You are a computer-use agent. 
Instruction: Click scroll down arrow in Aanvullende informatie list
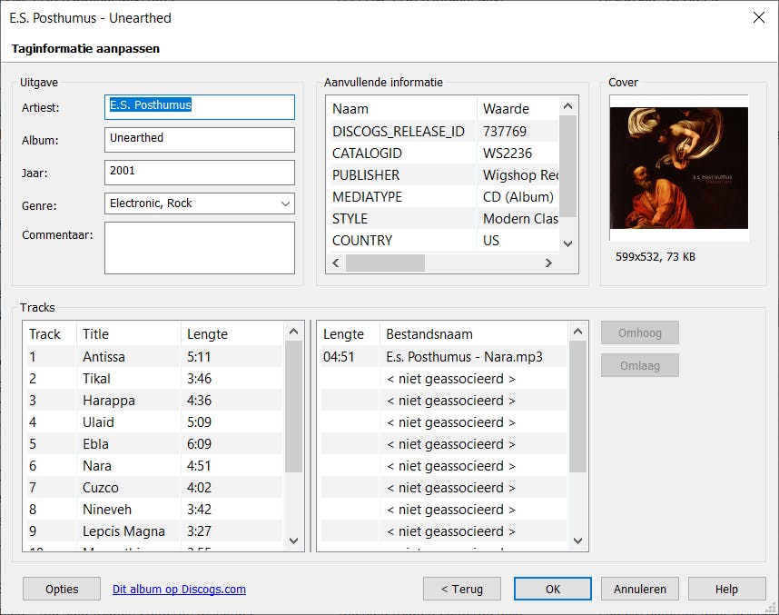(x=568, y=243)
